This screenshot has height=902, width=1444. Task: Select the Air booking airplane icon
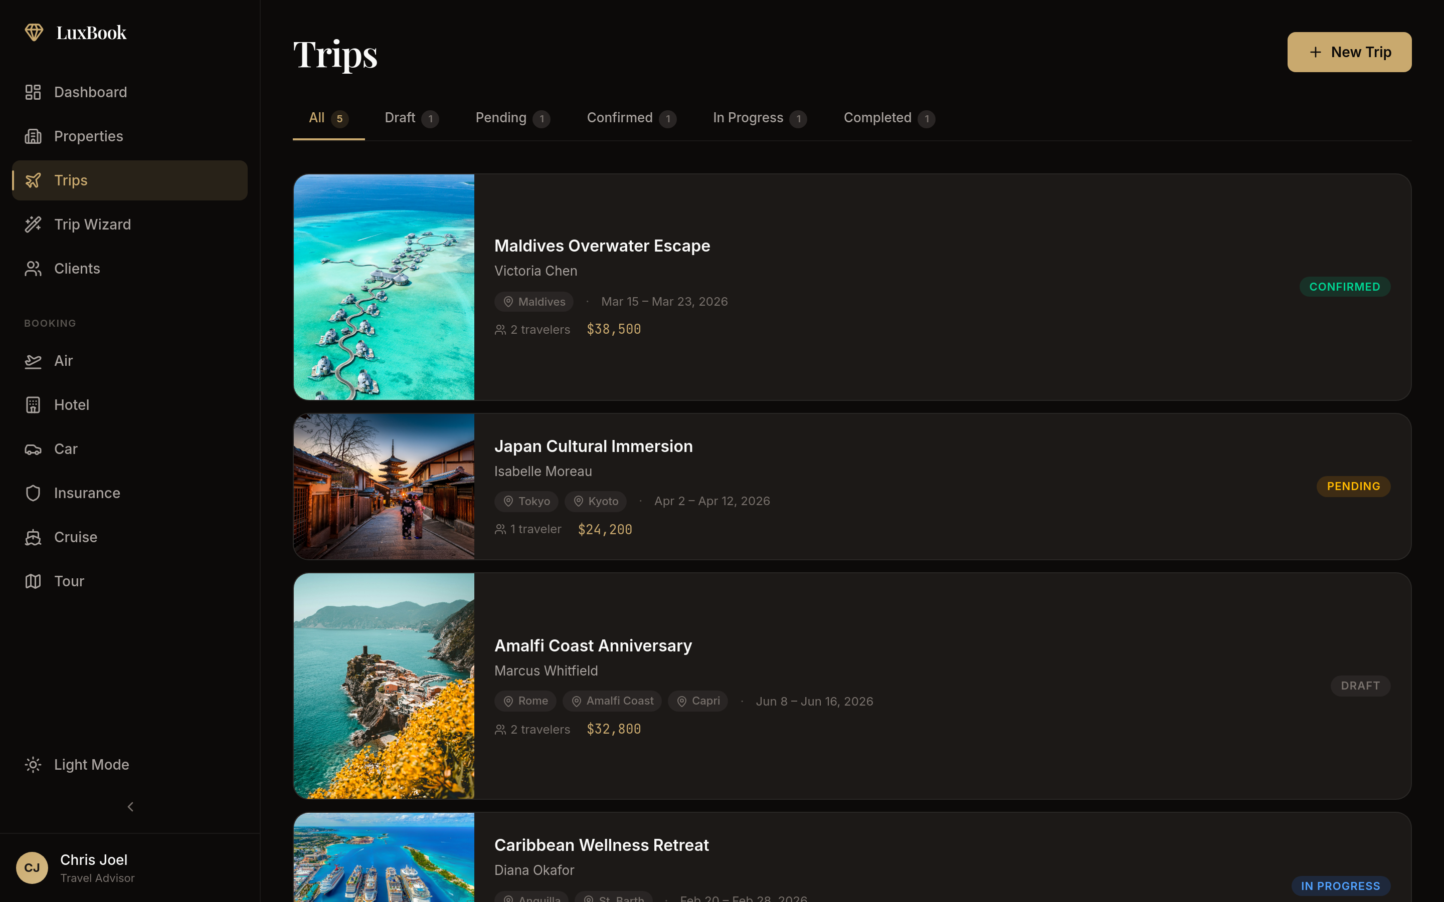[33, 361]
